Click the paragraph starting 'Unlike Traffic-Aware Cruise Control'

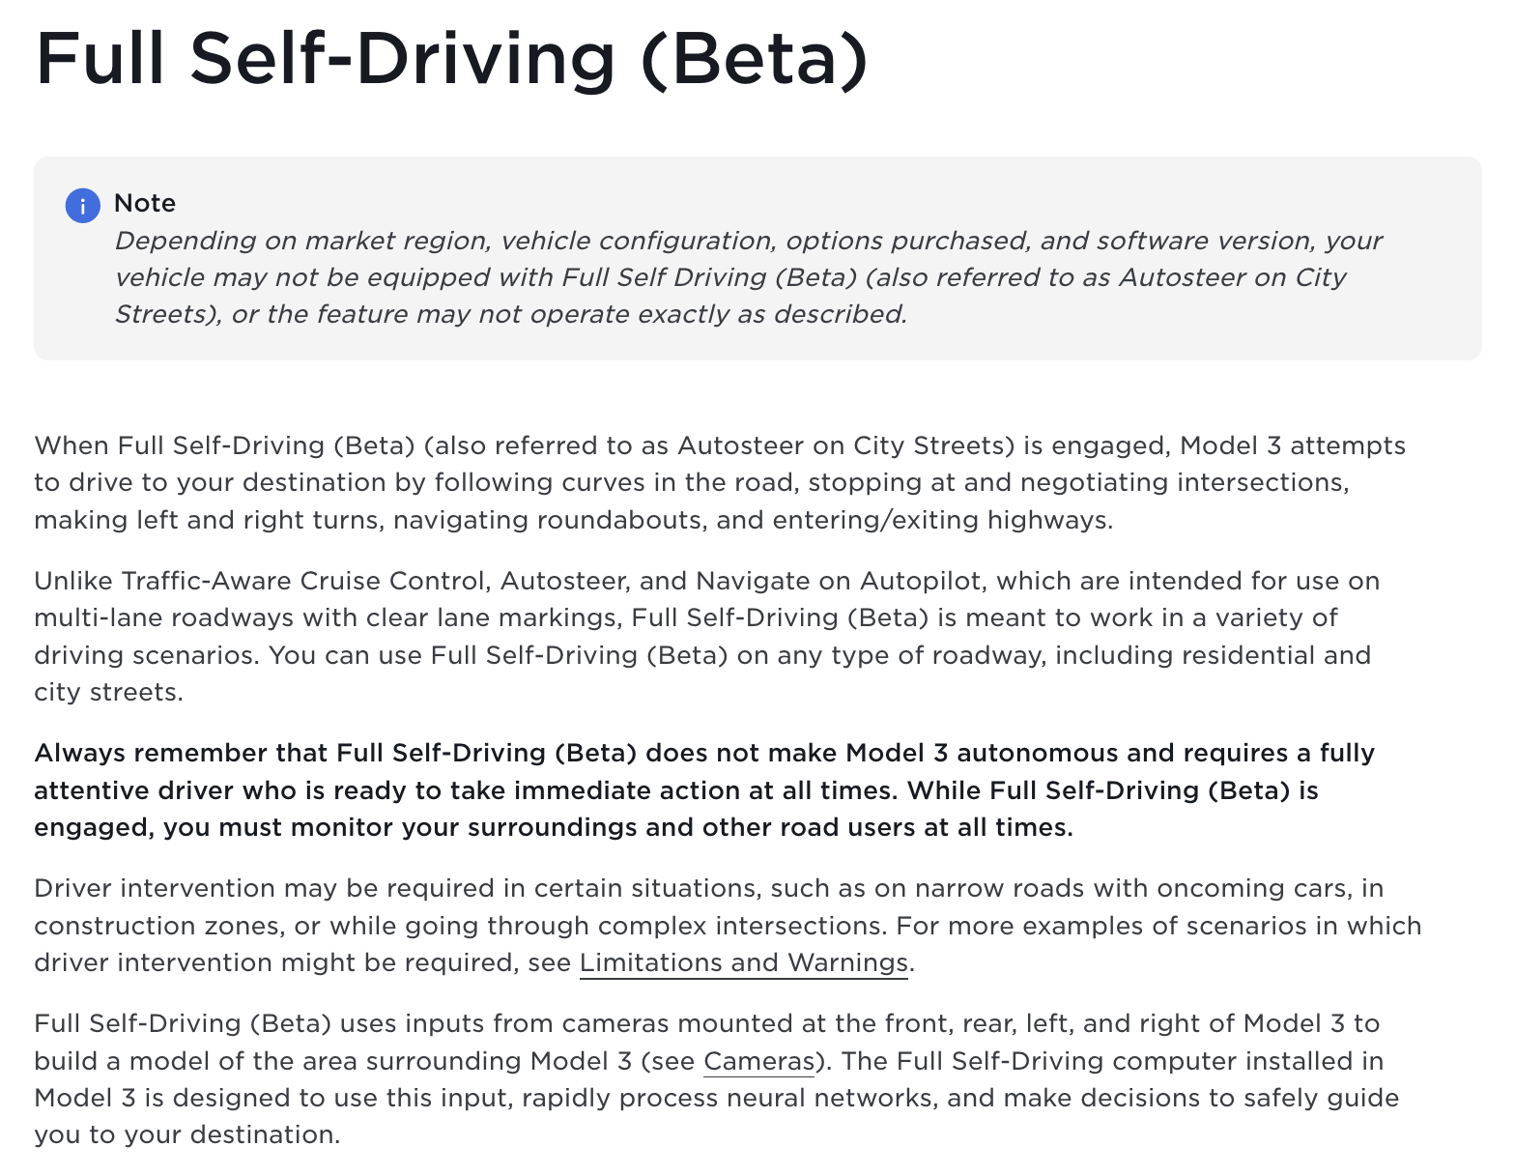point(707,636)
